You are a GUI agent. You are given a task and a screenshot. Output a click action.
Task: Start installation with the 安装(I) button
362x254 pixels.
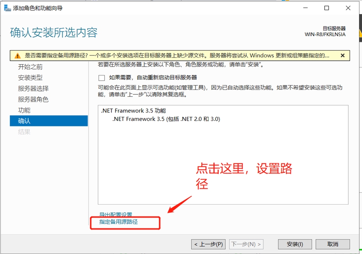tap(295, 244)
